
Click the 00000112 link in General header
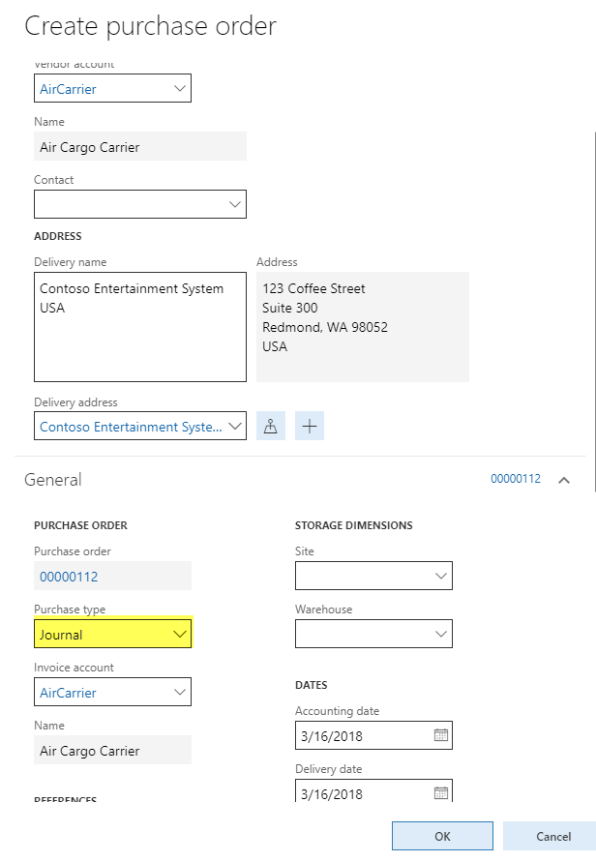tap(516, 480)
